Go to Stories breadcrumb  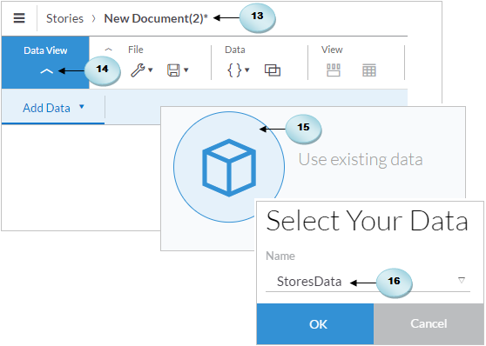tap(64, 18)
